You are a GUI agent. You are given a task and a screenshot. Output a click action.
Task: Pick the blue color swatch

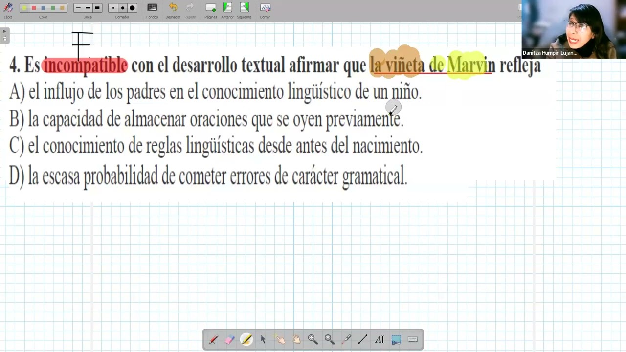(43, 8)
